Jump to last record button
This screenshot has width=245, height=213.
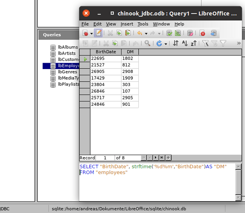point(162,158)
